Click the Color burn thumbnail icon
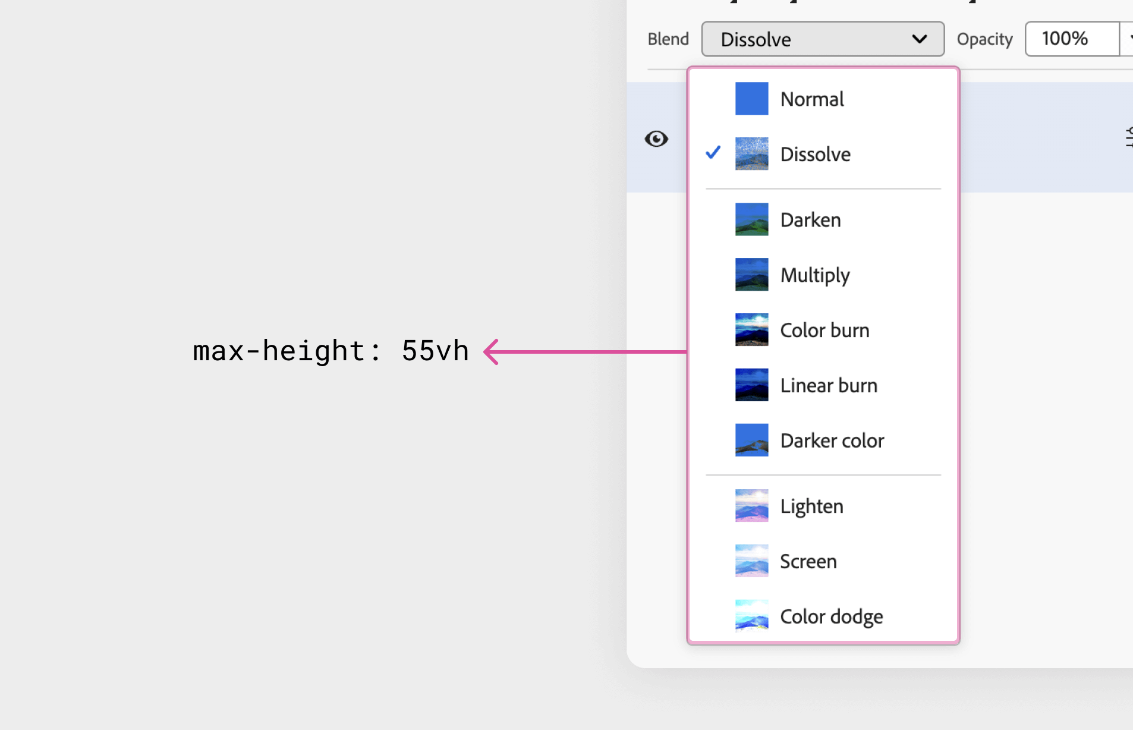Screen dimensions: 1133x730 tap(751, 330)
